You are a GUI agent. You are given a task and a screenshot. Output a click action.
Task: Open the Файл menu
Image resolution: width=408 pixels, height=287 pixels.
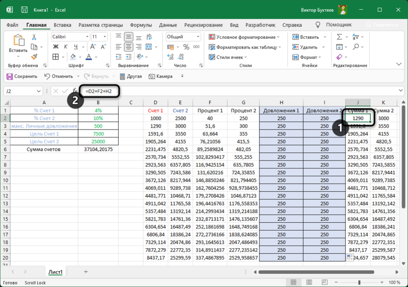13,25
